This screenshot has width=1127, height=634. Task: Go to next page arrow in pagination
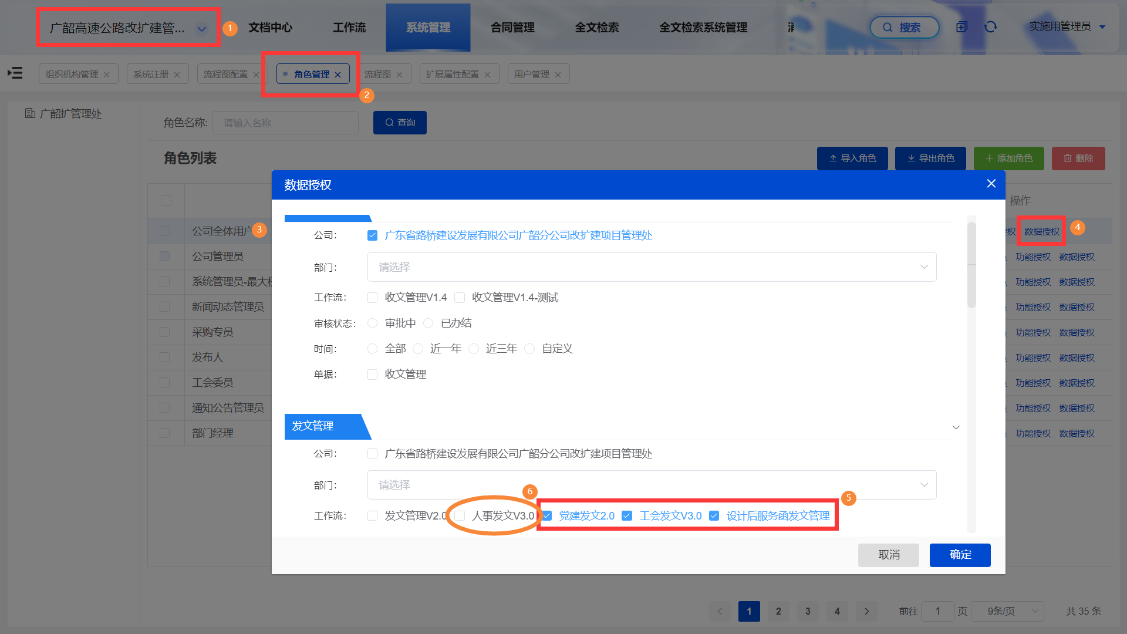pyautogui.click(x=866, y=611)
